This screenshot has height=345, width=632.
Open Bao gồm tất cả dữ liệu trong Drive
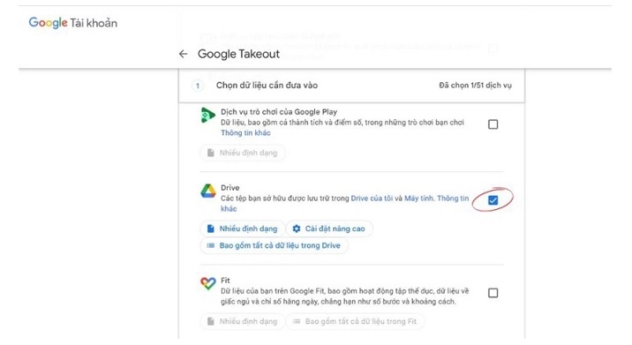[275, 245]
